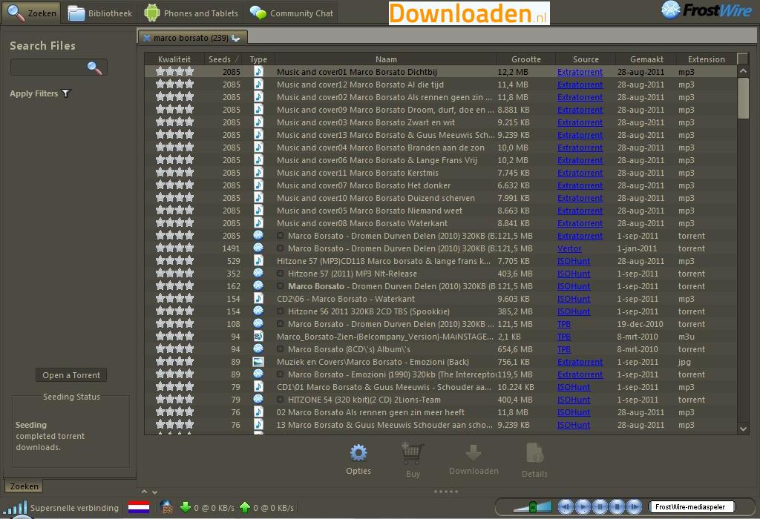
Task: Click the green download speed arrow icon
Action: click(185, 507)
